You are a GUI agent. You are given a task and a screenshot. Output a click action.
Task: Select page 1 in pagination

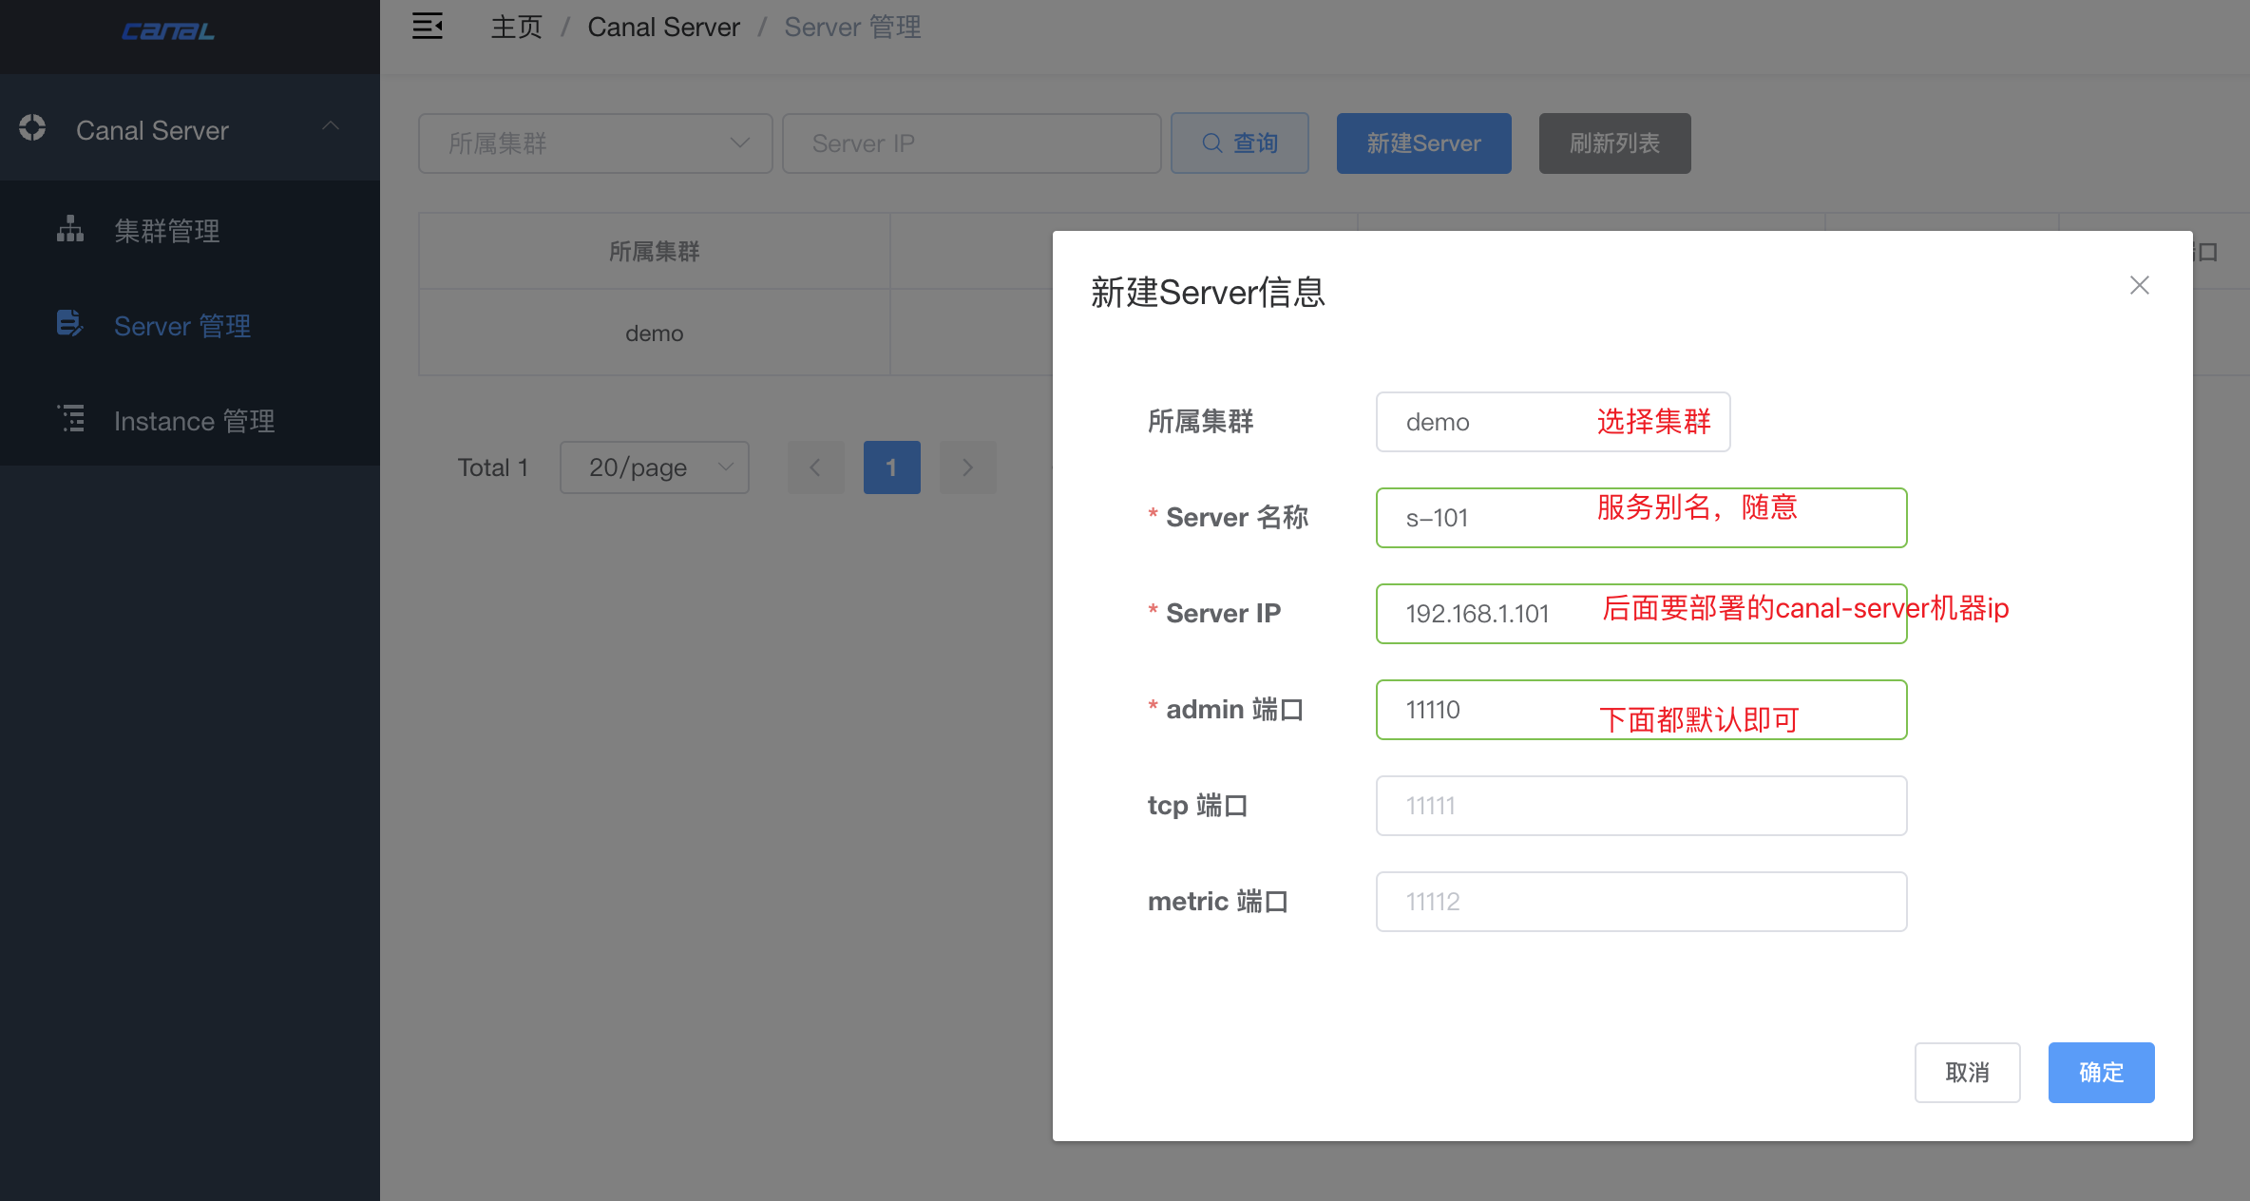[x=891, y=467]
